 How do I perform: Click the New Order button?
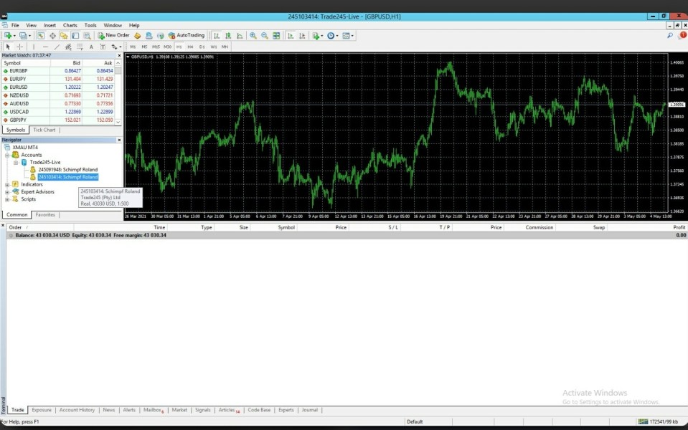(113, 36)
